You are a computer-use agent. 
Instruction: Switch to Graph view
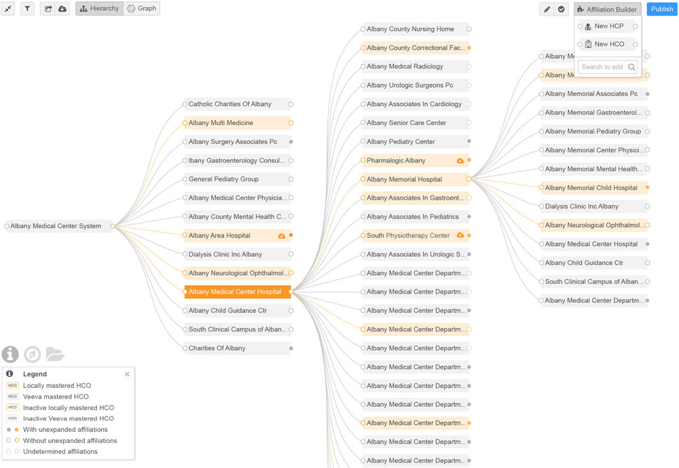pos(142,9)
